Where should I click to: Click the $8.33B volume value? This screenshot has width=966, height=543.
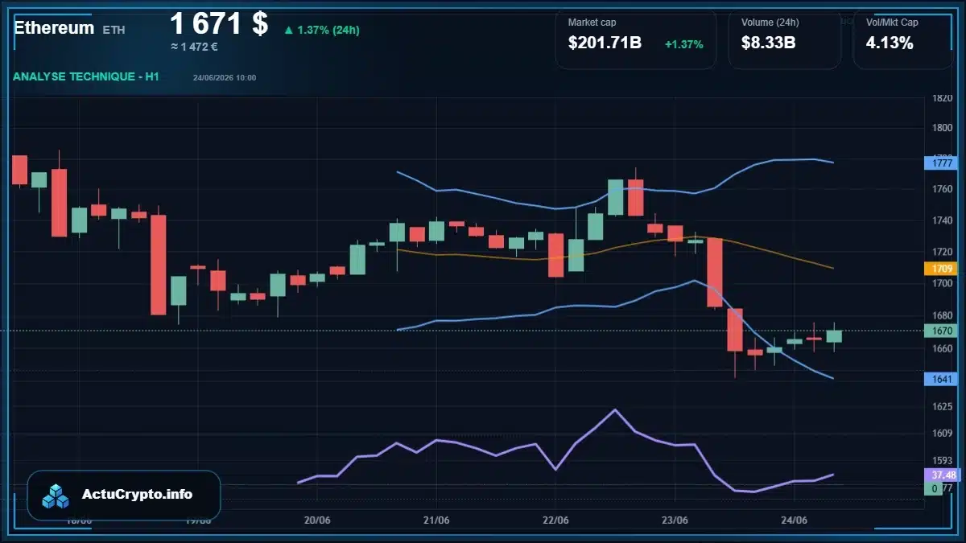pyautogui.click(x=769, y=43)
